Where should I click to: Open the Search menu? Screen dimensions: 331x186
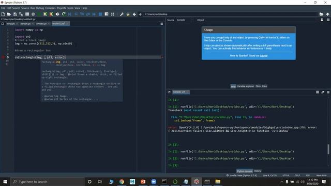[16, 8]
